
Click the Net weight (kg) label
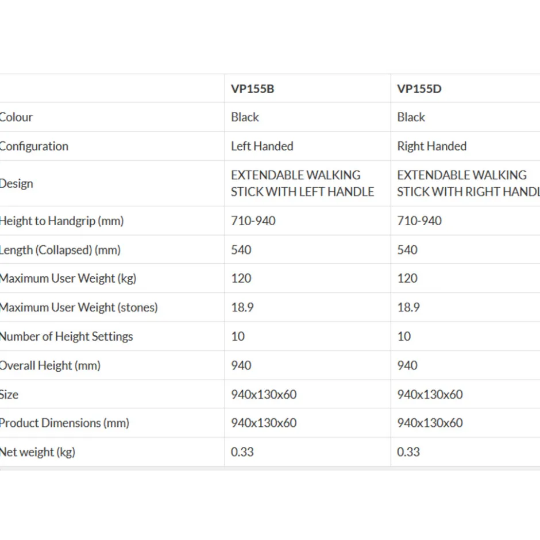pyautogui.click(x=37, y=452)
